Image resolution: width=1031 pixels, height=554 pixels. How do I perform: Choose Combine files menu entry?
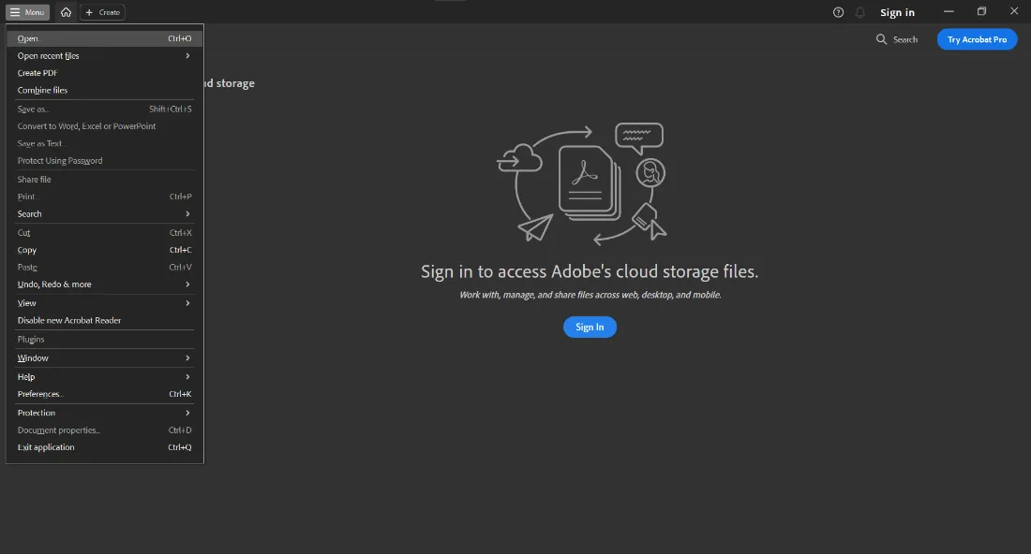tap(42, 91)
